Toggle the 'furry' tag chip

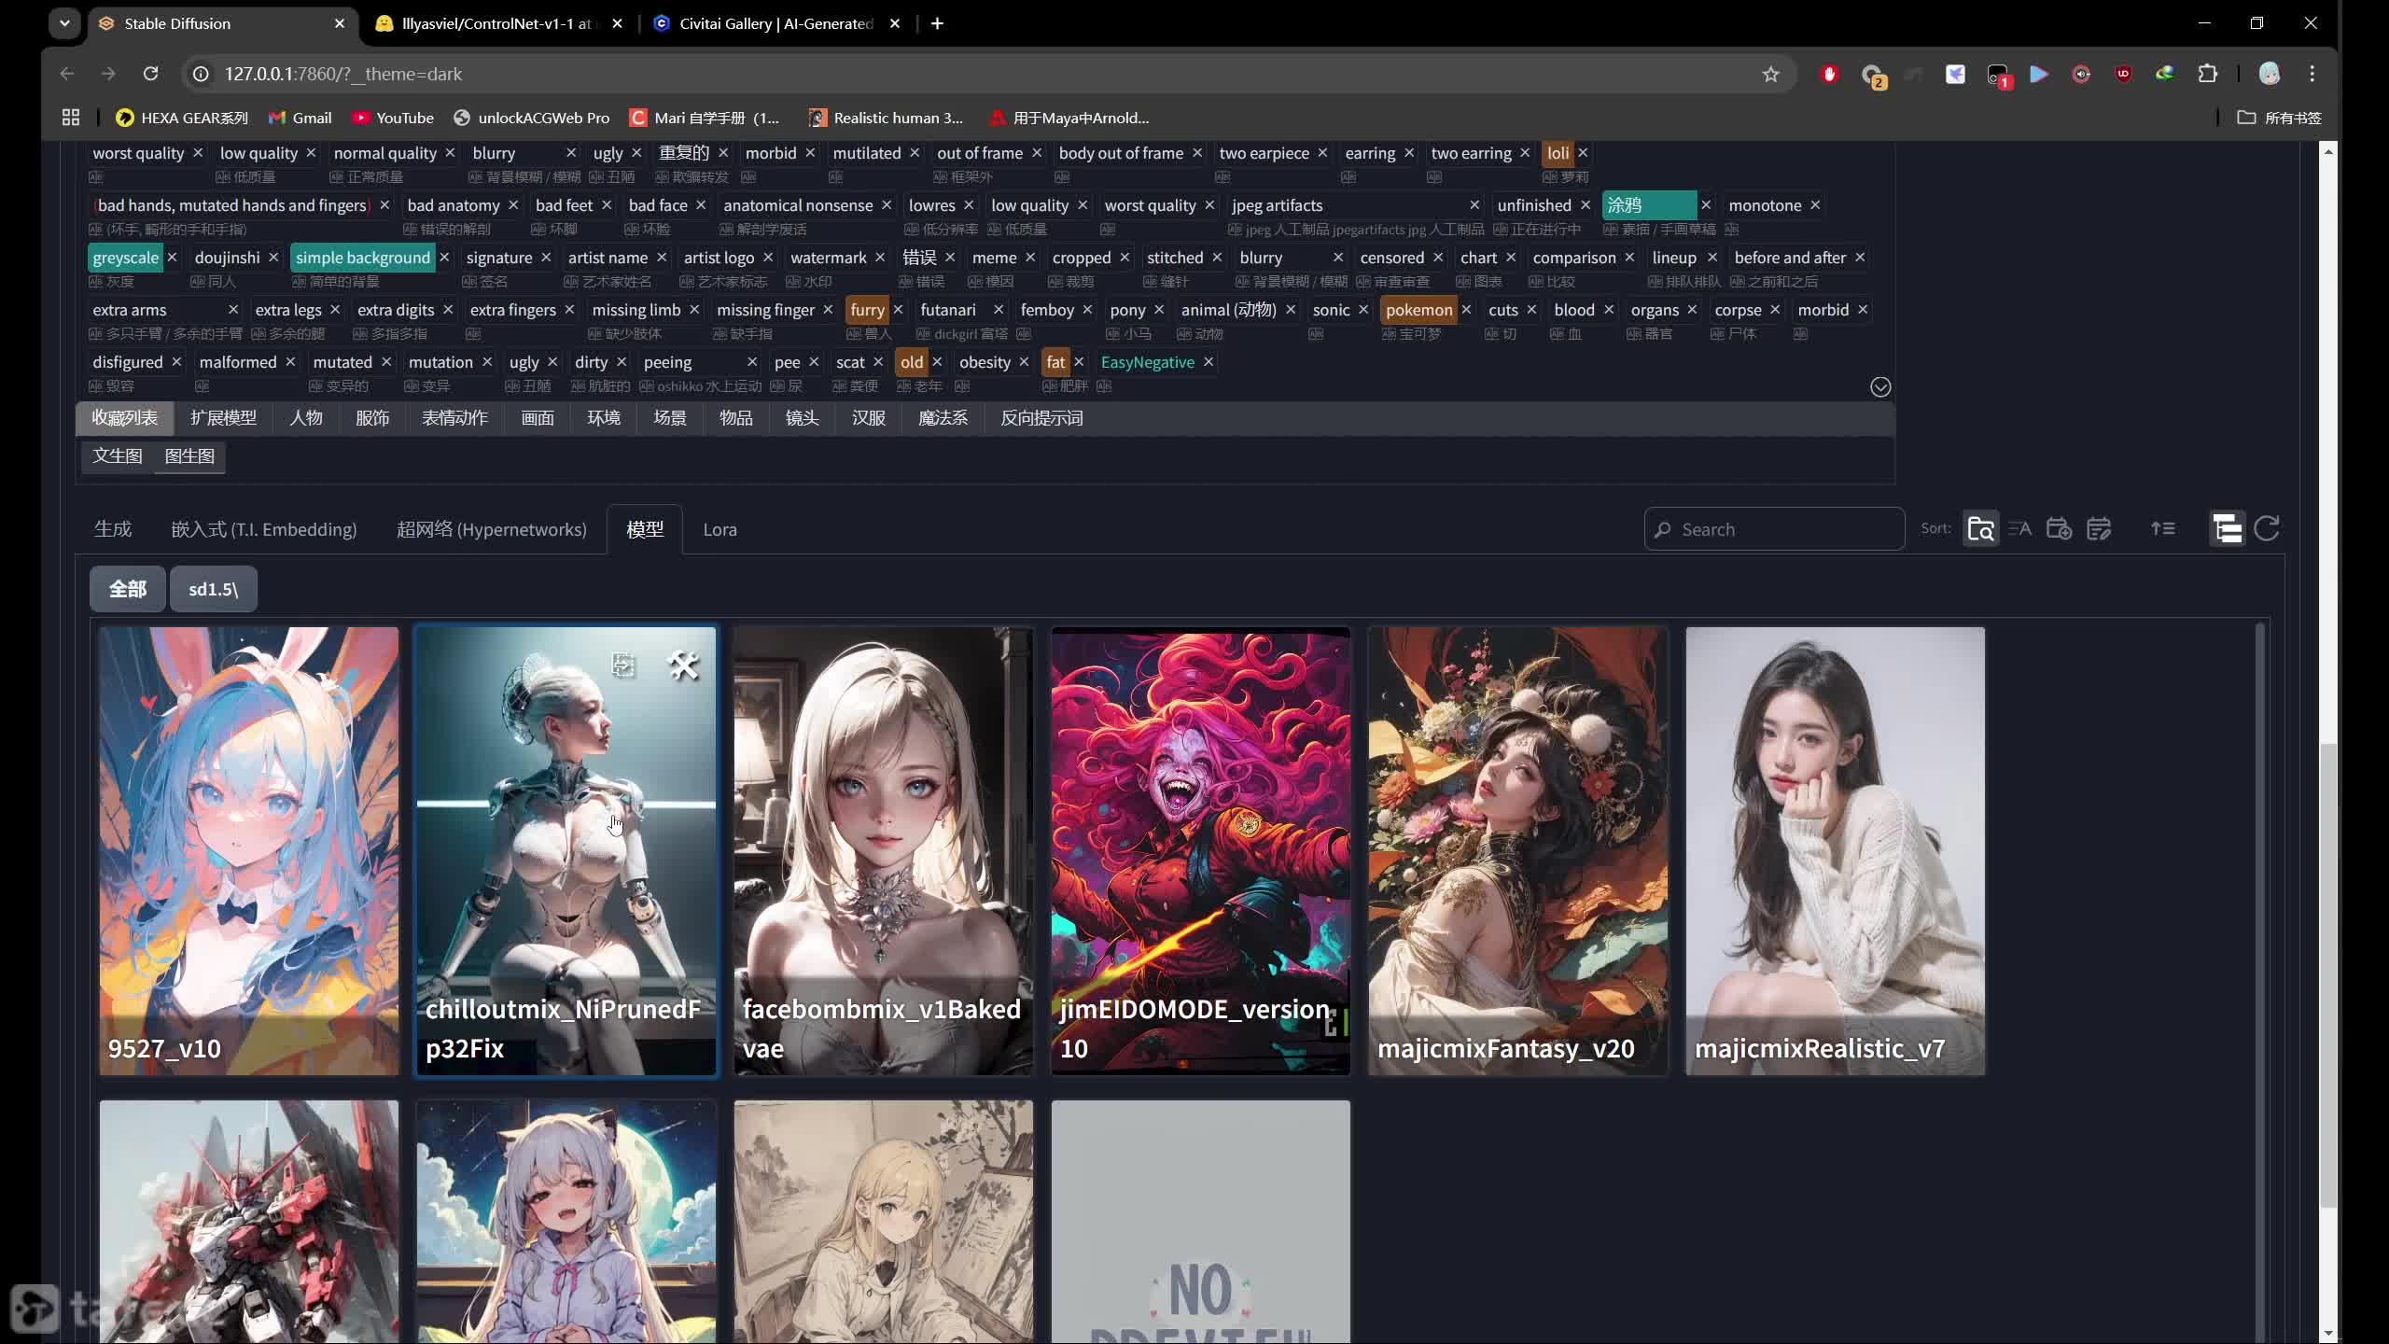coord(867,310)
